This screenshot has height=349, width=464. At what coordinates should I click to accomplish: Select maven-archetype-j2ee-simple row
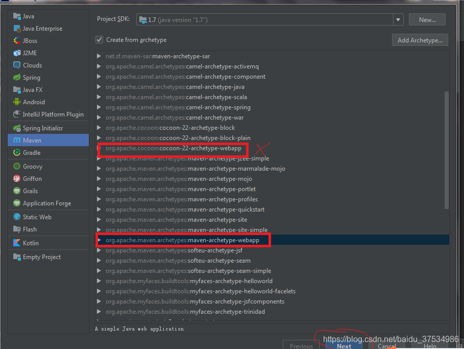(x=272, y=158)
